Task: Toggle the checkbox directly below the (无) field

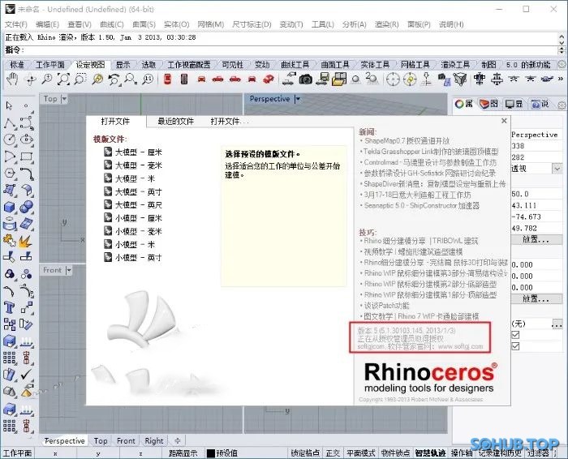Action: (515, 335)
